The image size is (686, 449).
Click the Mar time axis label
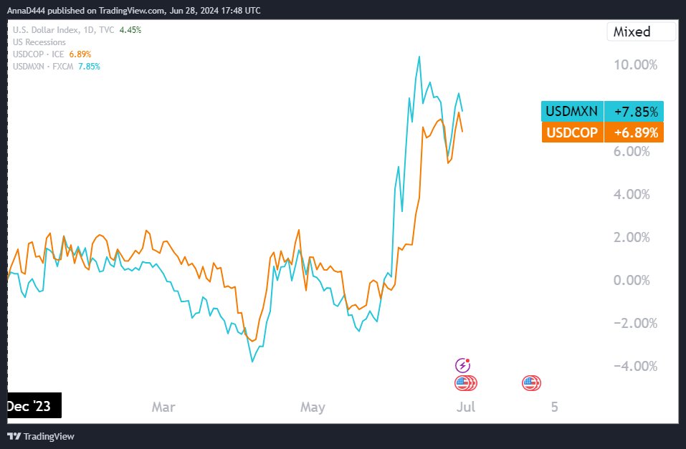[x=163, y=407]
